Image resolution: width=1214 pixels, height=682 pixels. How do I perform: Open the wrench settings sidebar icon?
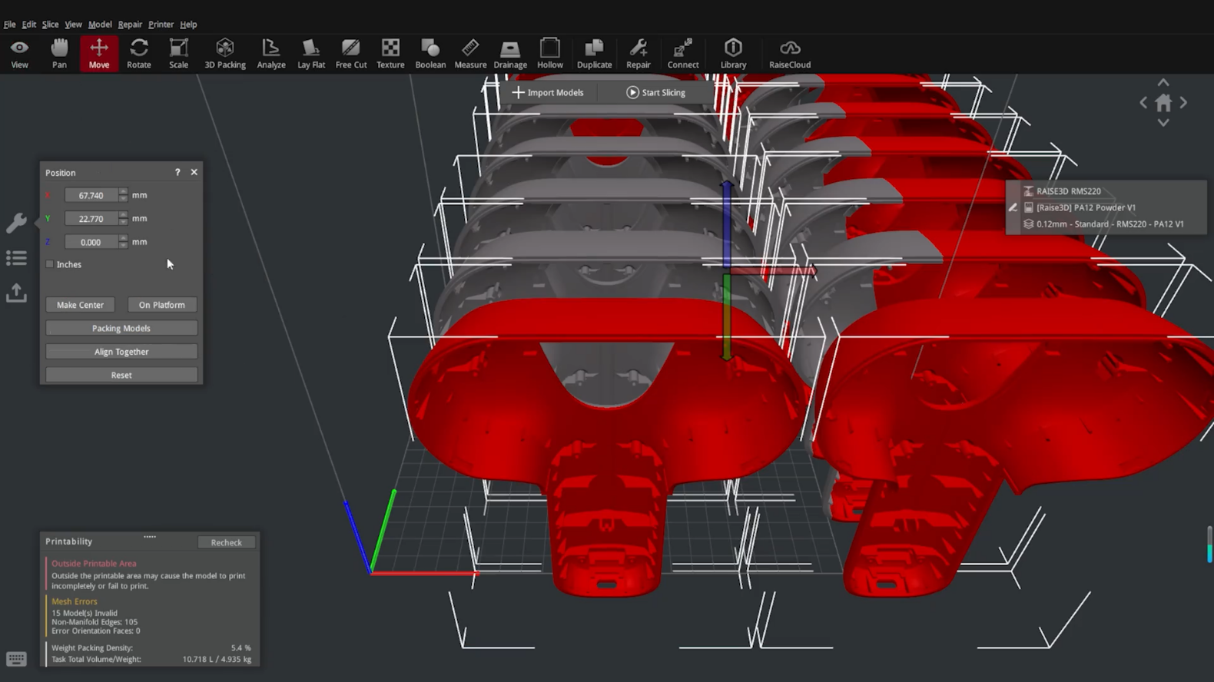pos(16,223)
